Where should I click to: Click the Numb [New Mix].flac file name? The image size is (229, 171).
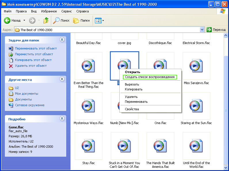(x=125, y=123)
